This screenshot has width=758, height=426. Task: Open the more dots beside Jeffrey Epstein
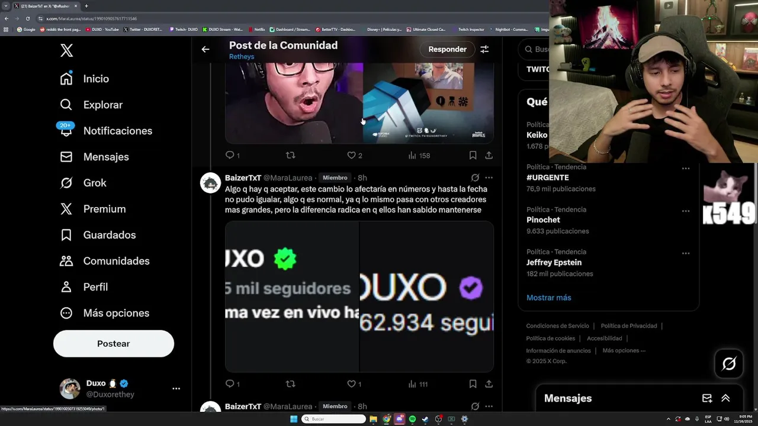click(x=686, y=253)
